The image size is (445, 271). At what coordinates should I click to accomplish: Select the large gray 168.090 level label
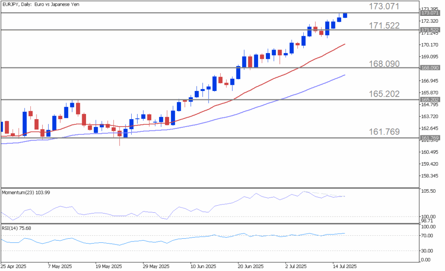384,64
